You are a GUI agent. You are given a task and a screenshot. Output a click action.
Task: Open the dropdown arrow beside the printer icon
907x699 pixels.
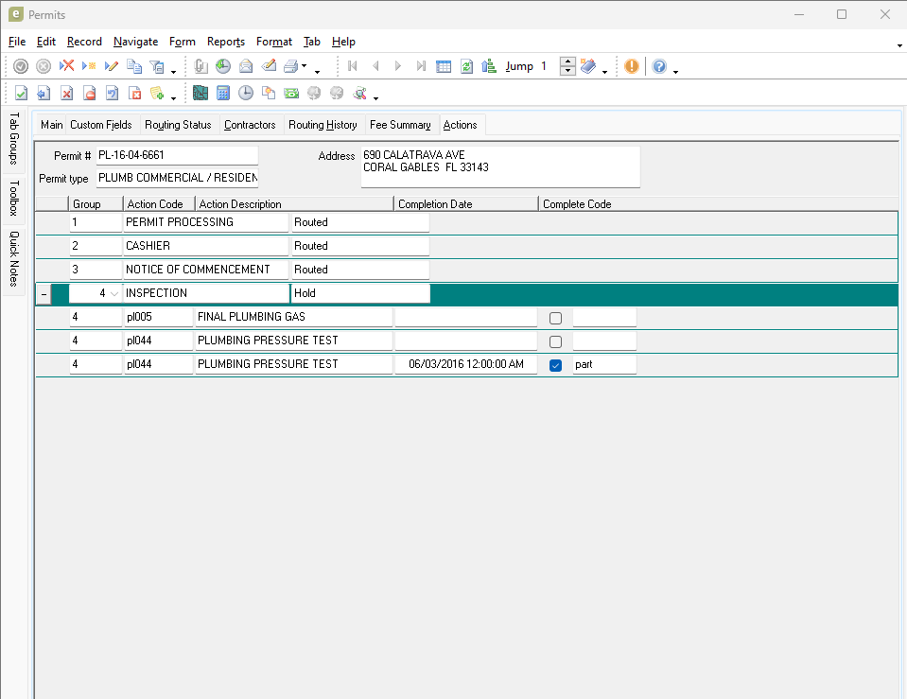(x=304, y=67)
